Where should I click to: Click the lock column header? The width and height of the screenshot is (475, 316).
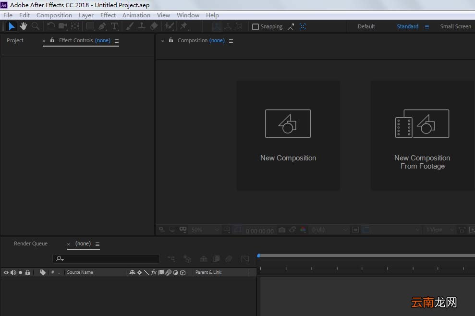[x=27, y=272]
